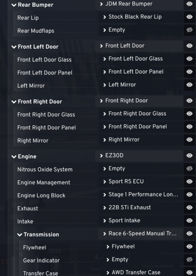
Task: Collapse the Transmission subsection
Action: coord(20,235)
